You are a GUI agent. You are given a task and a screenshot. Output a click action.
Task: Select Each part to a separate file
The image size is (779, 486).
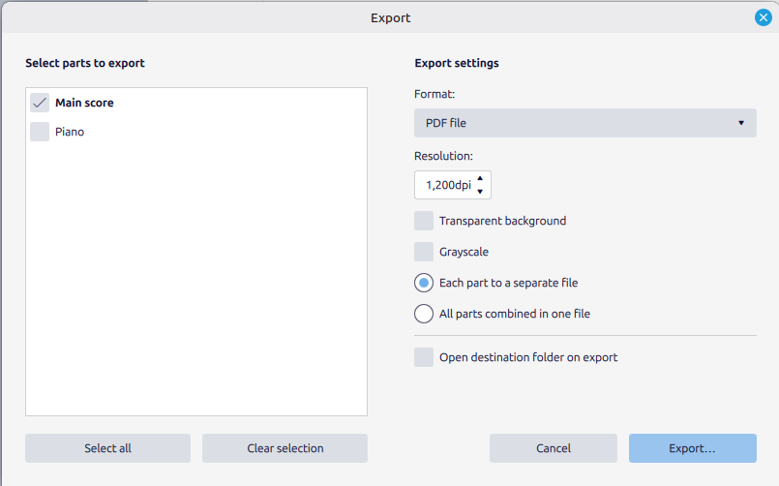(x=424, y=283)
